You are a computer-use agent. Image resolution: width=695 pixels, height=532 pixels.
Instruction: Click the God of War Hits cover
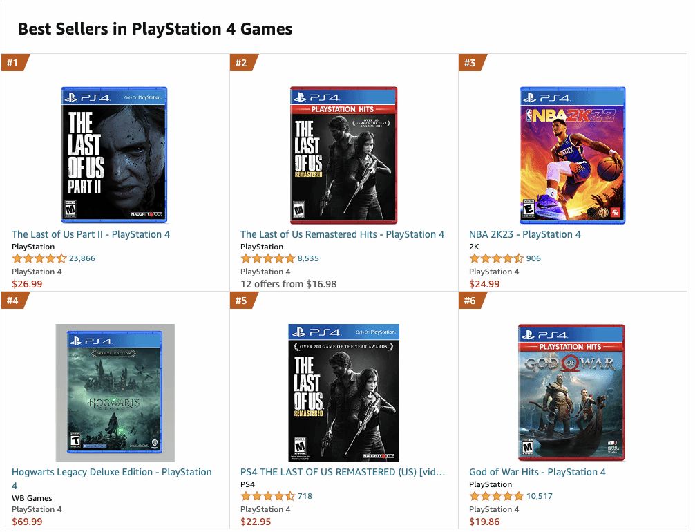point(571,392)
